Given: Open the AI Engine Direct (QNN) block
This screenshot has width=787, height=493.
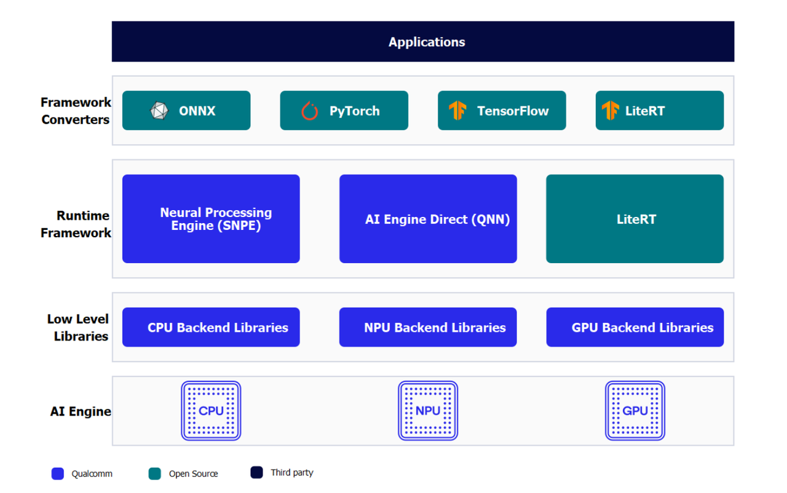Looking at the screenshot, I should 428,219.
